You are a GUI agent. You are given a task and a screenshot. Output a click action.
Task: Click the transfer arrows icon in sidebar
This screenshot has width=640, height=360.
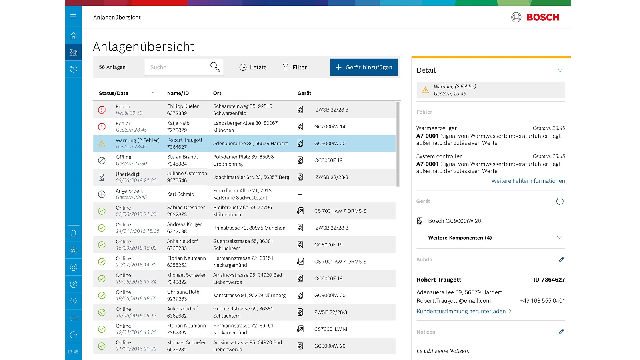73,318
